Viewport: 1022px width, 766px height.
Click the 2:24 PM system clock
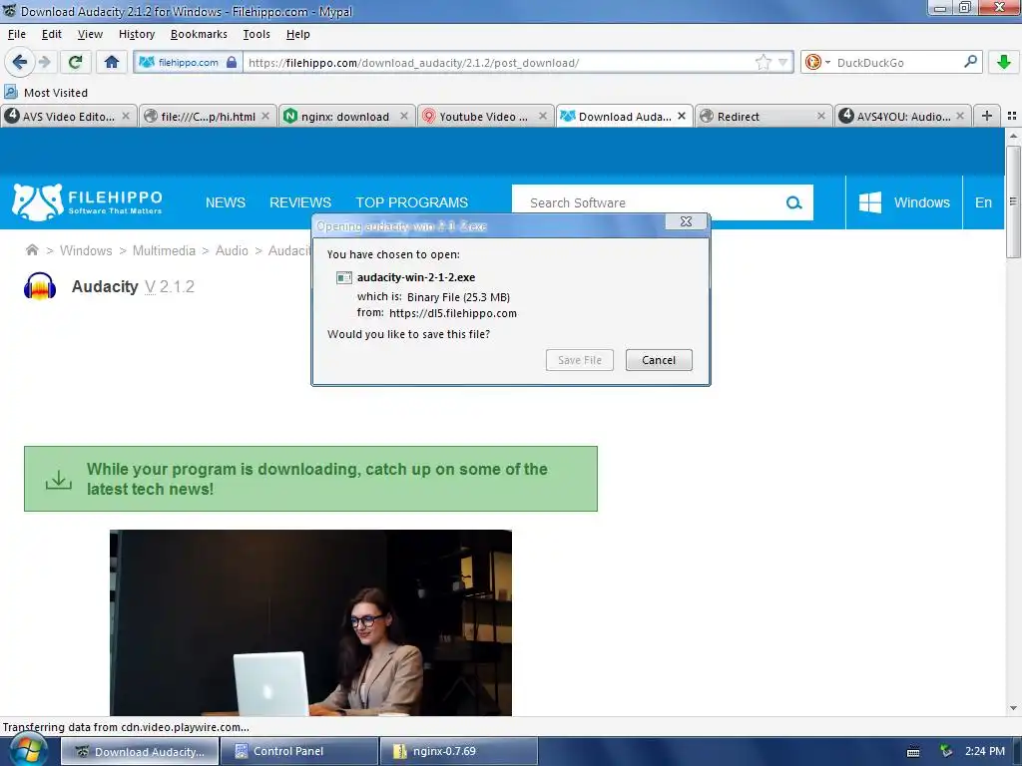985,751
